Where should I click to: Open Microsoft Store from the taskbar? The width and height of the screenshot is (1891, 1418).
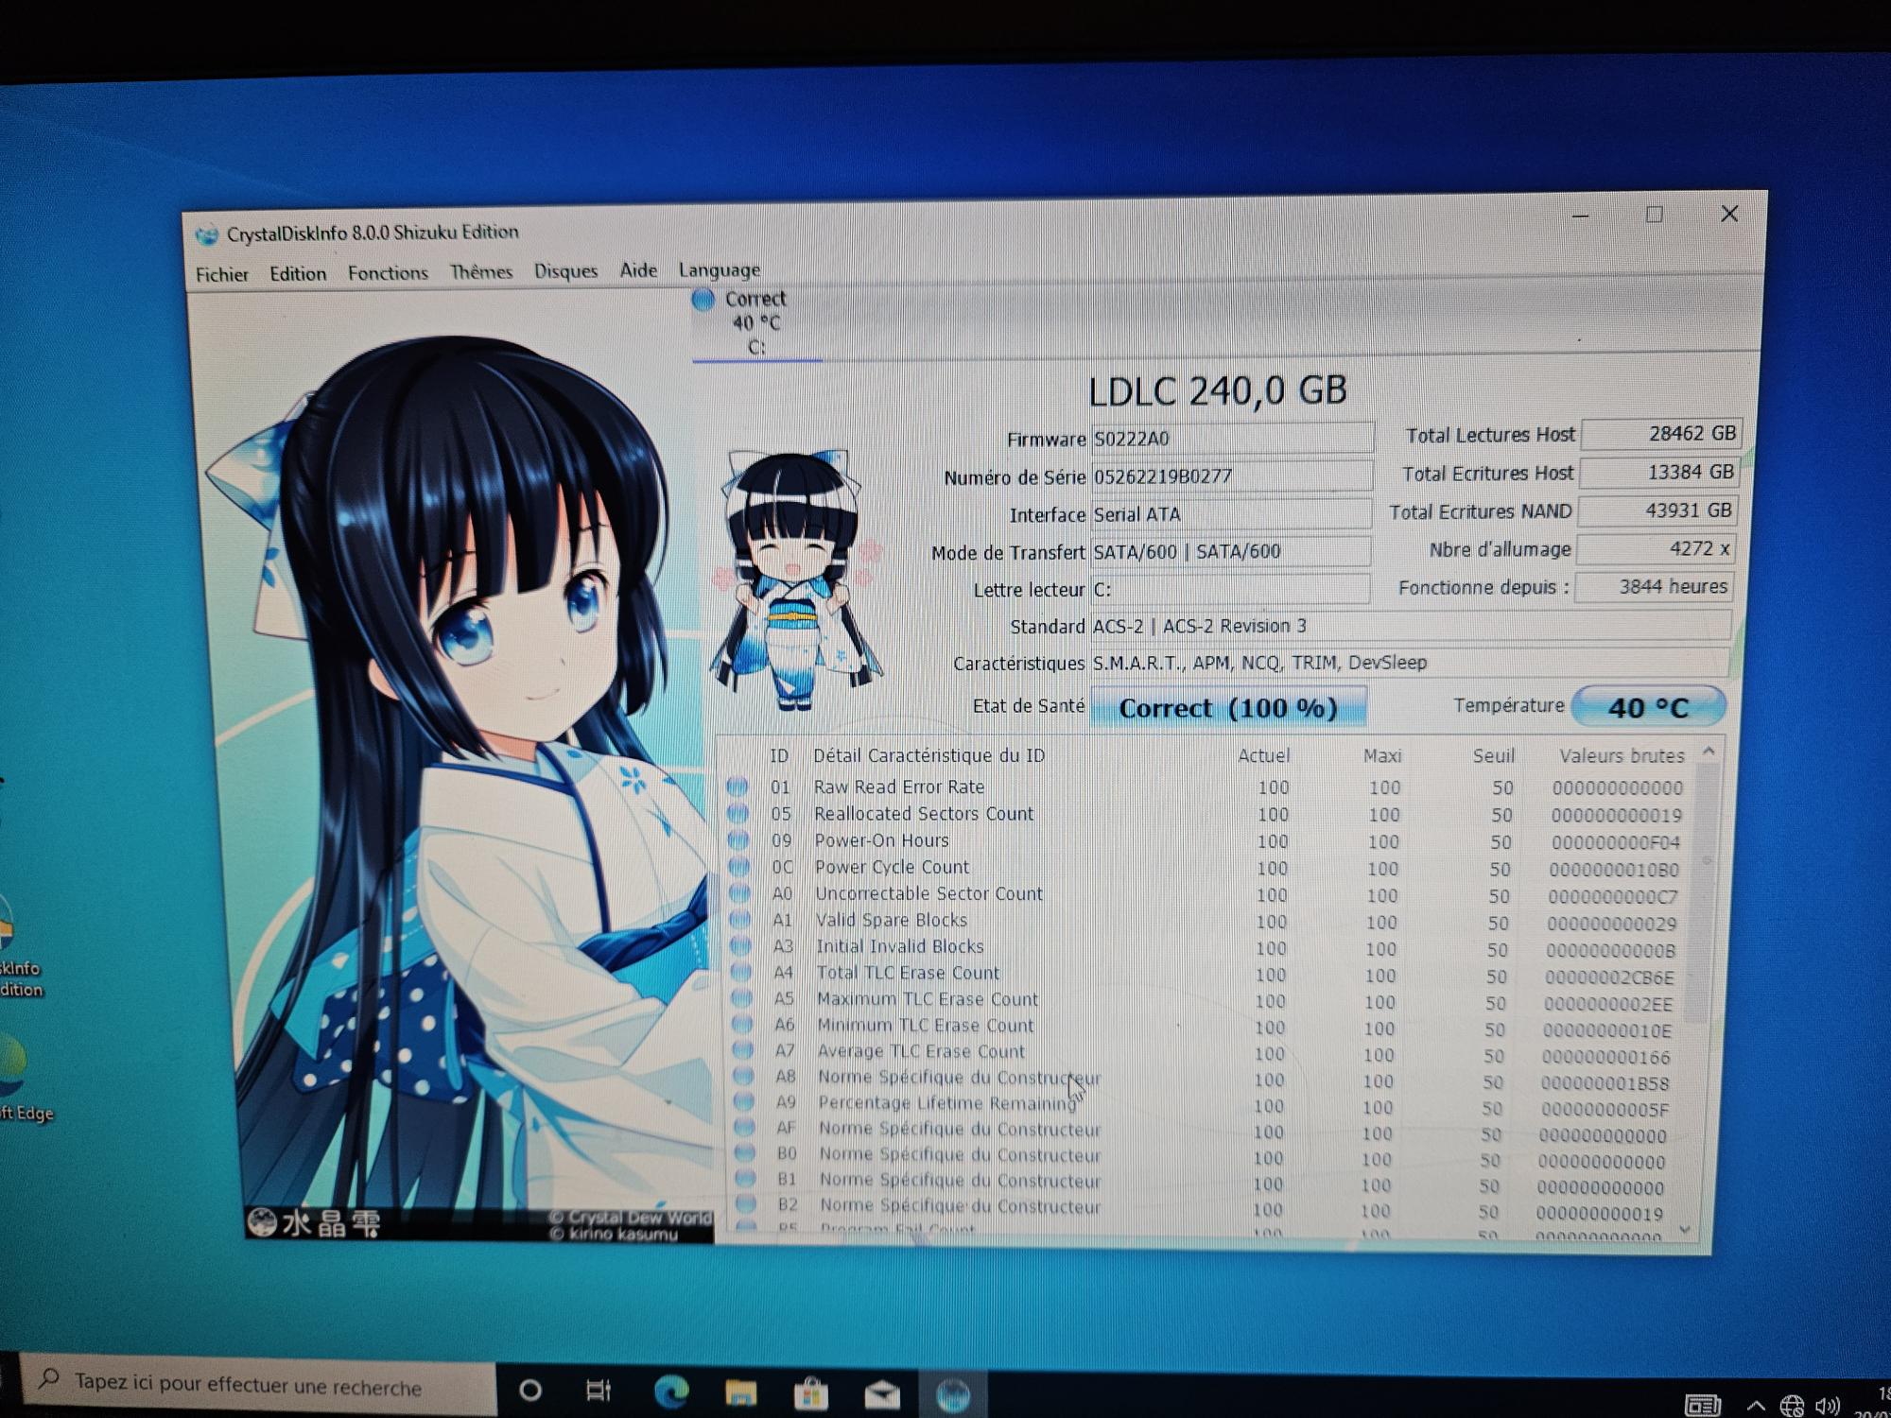tap(811, 1393)
